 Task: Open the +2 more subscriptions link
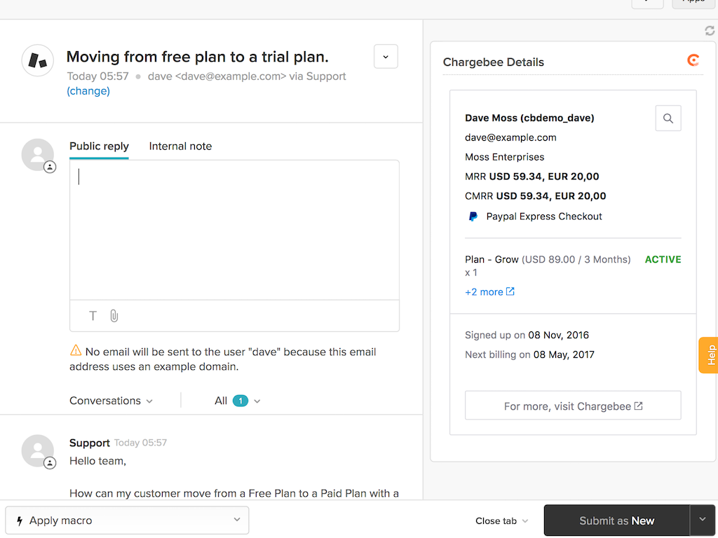tap(489, 291)
